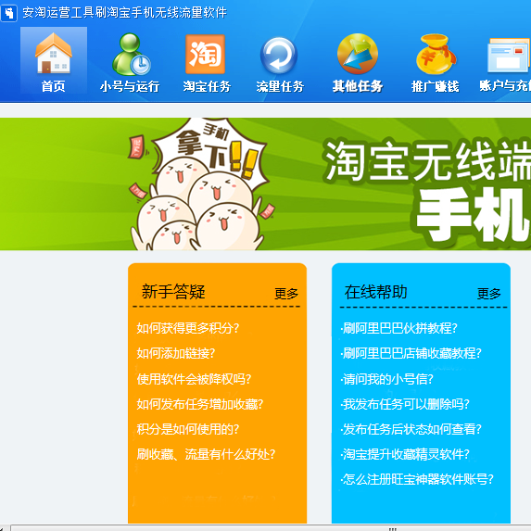The width and height of the screenshot is (531, 531).
Task: Click the app logo in title bar
Action: point(9,13)
